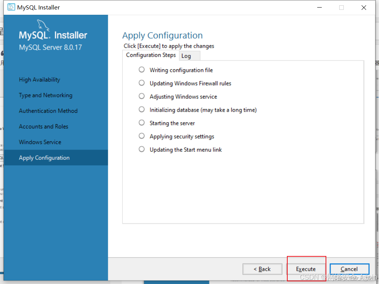Select the Configuration Steps tab

pos(150,55)
